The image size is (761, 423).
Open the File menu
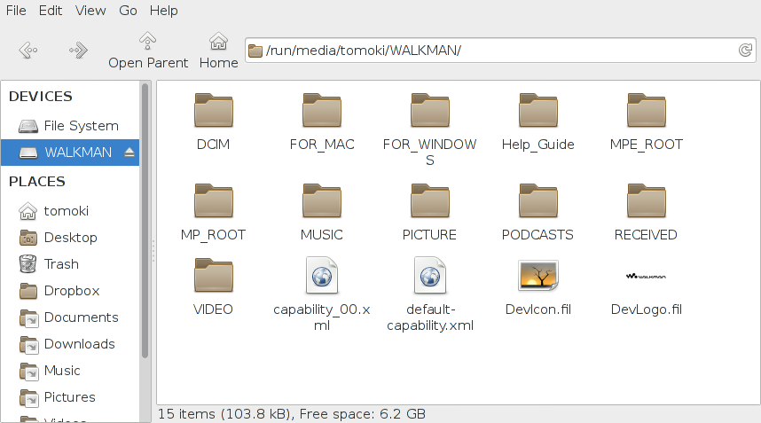16,10
